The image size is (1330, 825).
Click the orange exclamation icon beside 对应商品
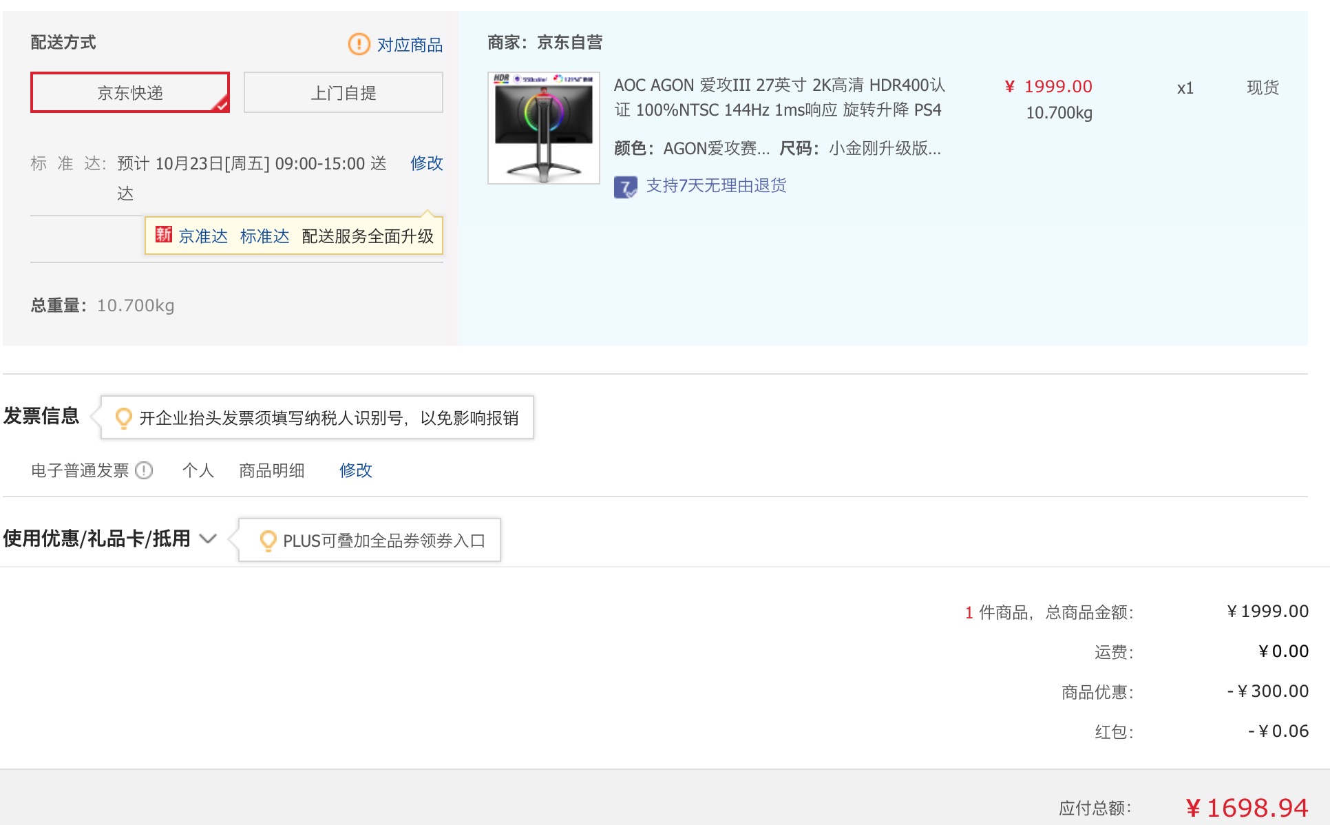click(x=359, y=44)
